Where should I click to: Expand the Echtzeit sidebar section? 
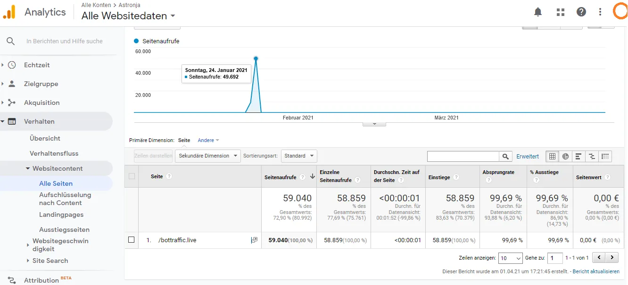point(37,65)
